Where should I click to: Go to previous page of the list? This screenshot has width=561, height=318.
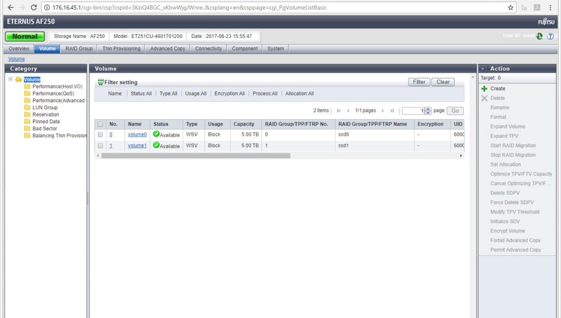[x=348, y=111]
